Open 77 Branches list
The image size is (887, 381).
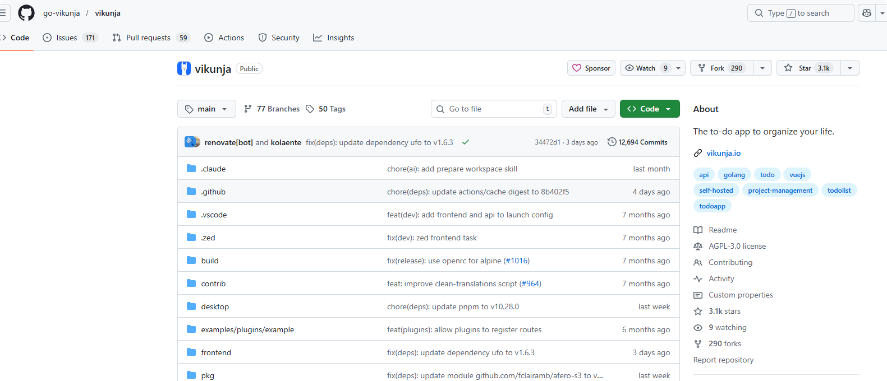click(x=272, y=109)
